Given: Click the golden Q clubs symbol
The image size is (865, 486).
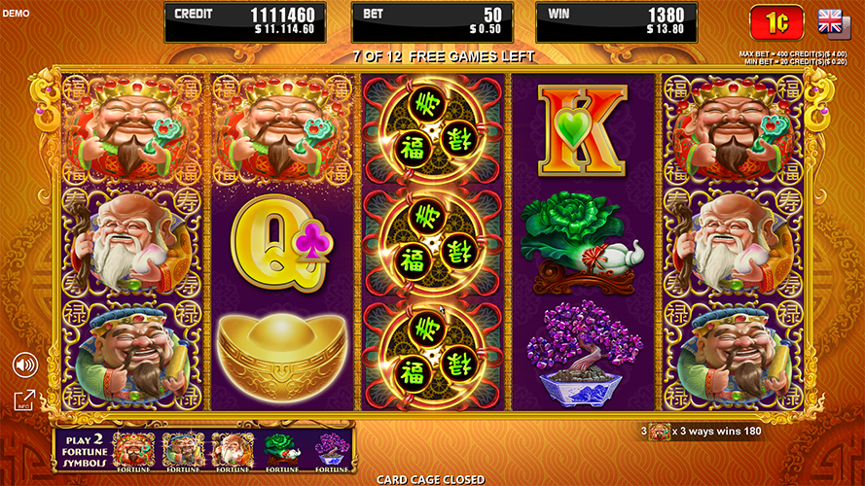Looking at the screenshot, I should pos(282,243).
